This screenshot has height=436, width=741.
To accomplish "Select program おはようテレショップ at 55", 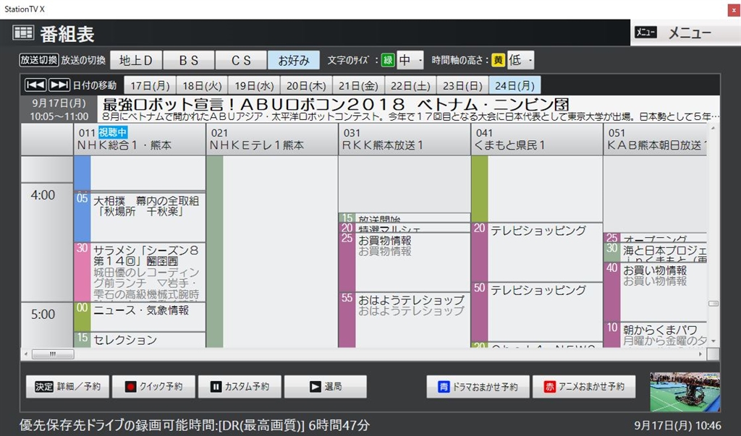I will (405, 320).
